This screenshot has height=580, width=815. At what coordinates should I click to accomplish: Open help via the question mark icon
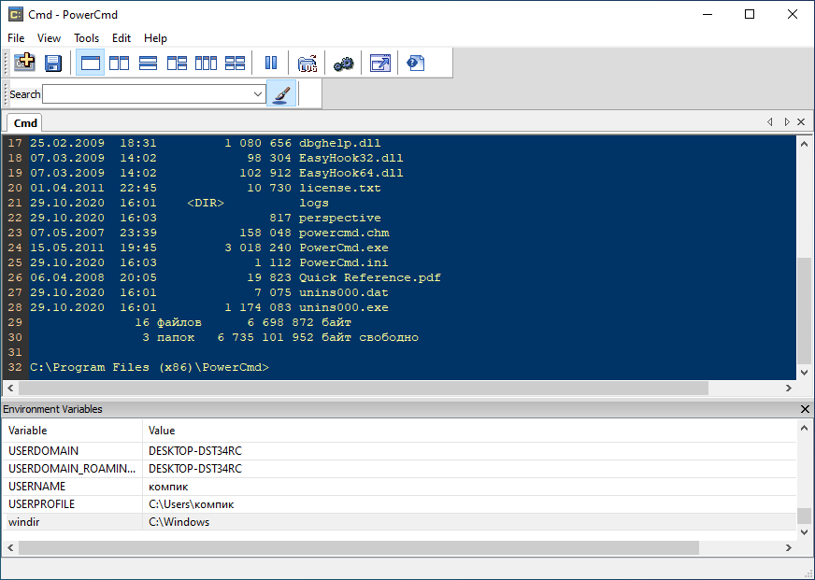tap(416, 63)
